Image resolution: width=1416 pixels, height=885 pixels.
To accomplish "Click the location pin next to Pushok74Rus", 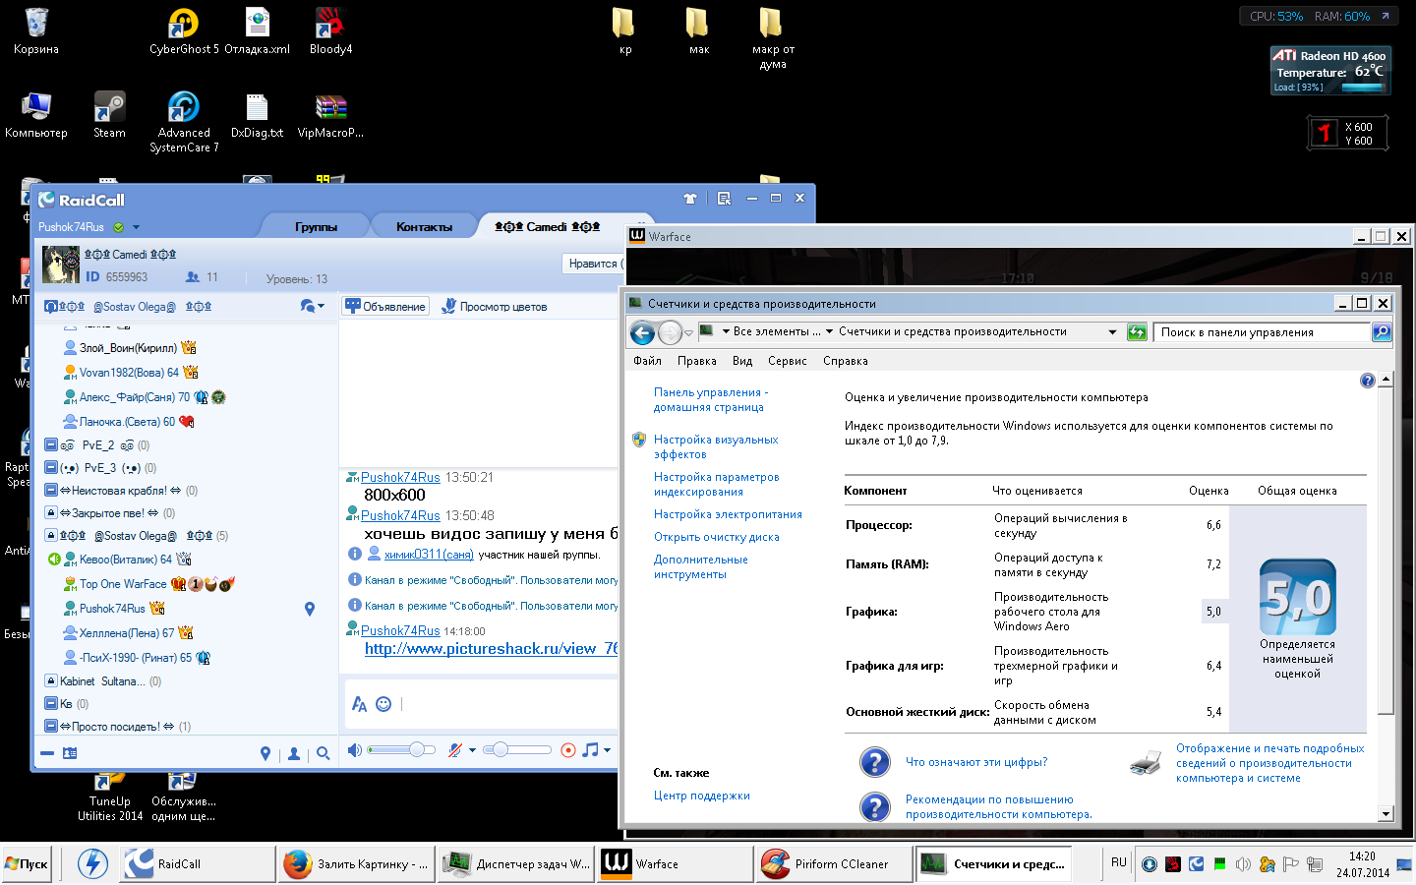I will (310, 609).
